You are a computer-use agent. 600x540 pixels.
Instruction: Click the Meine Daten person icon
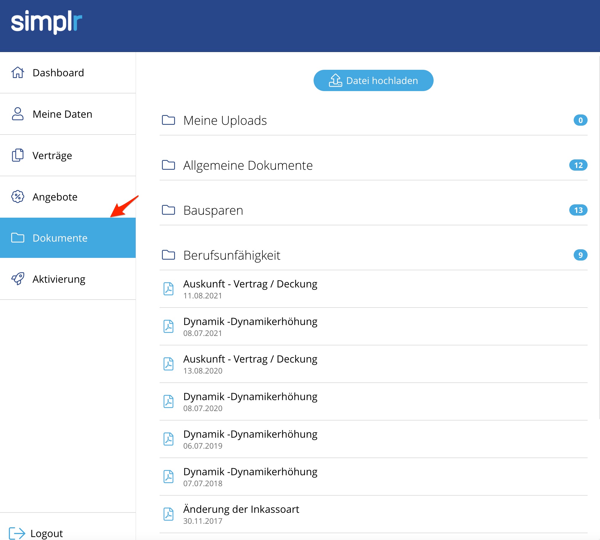coord(17,114)
